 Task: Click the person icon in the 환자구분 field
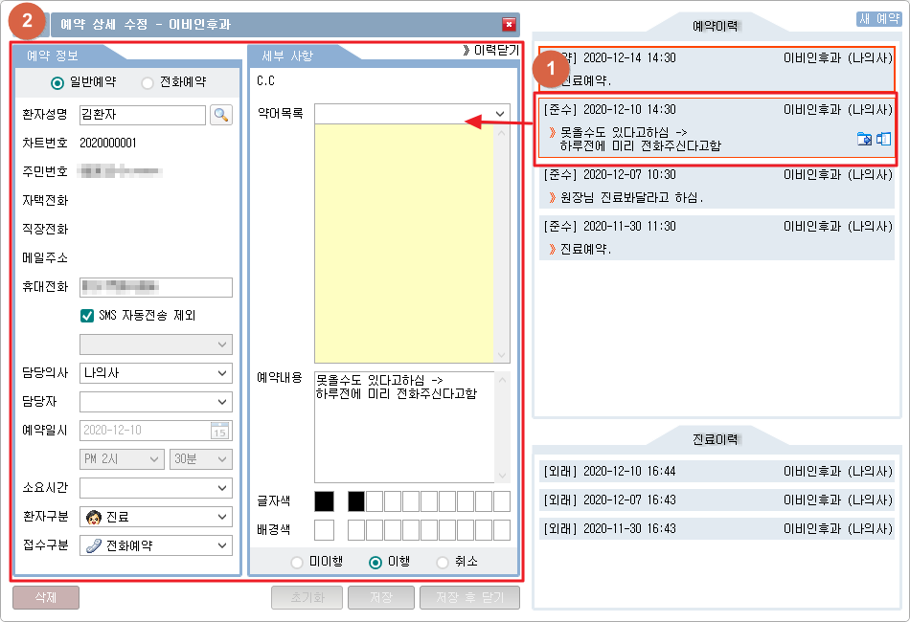pyautogui.click(x=94, y=517)
